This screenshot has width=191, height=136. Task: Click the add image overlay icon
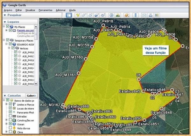(97, 15)
